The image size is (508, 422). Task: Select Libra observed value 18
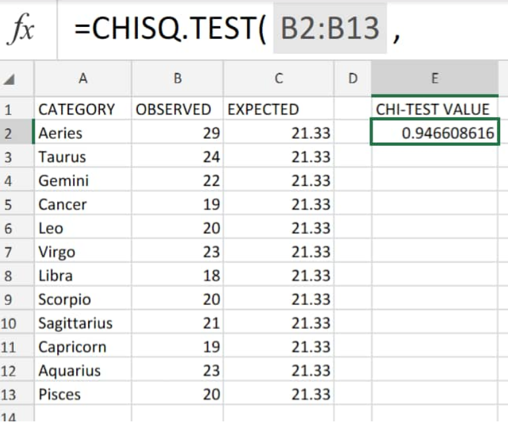(x=177, y=275)
